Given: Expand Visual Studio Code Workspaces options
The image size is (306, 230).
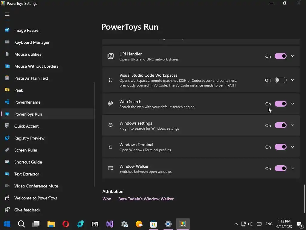Looking at the screenshot, I should [x=293, y=80].
